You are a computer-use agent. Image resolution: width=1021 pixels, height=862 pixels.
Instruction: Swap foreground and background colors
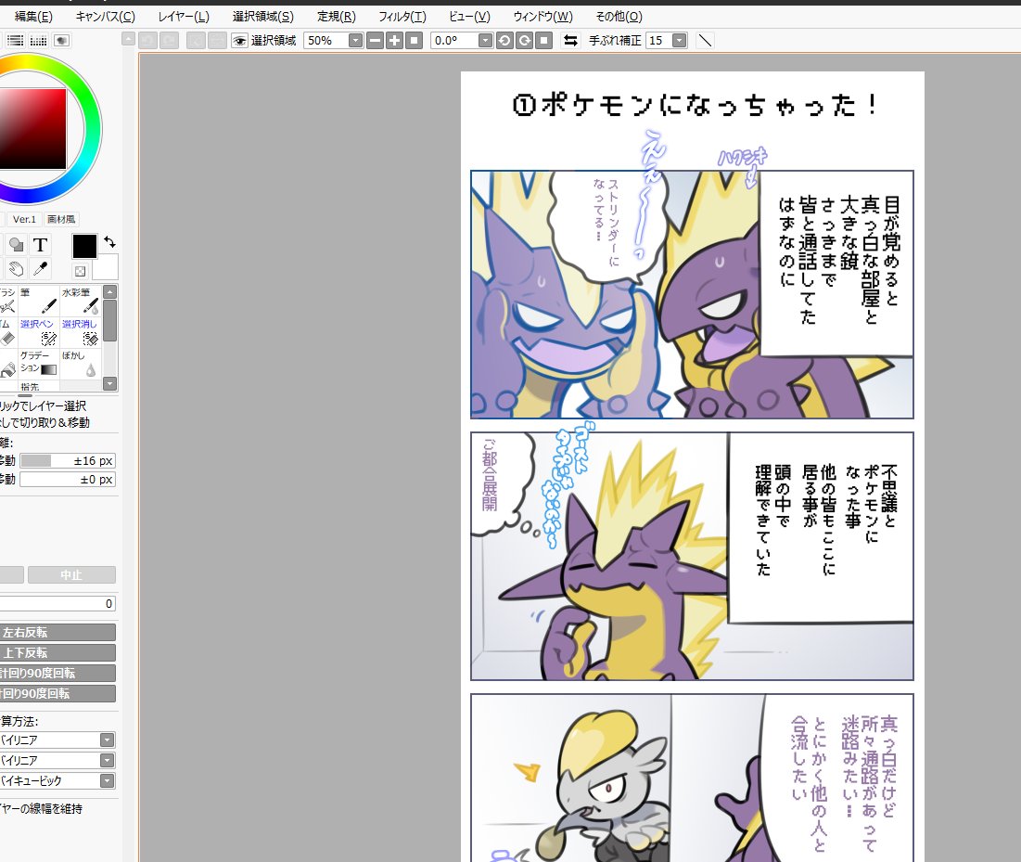pyautogui.click(x=110, y=242)
